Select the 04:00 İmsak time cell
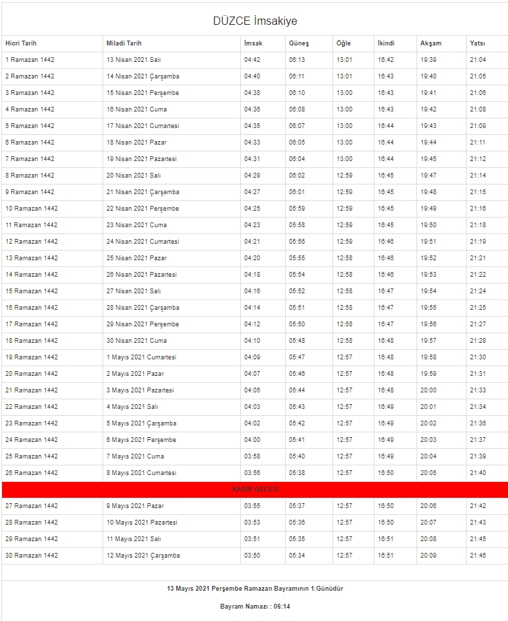The height and width of the screenshot is (621, 508). point(252,440)
